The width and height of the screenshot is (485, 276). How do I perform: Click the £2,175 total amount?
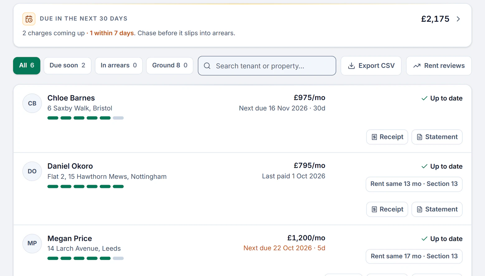[435, 19]
